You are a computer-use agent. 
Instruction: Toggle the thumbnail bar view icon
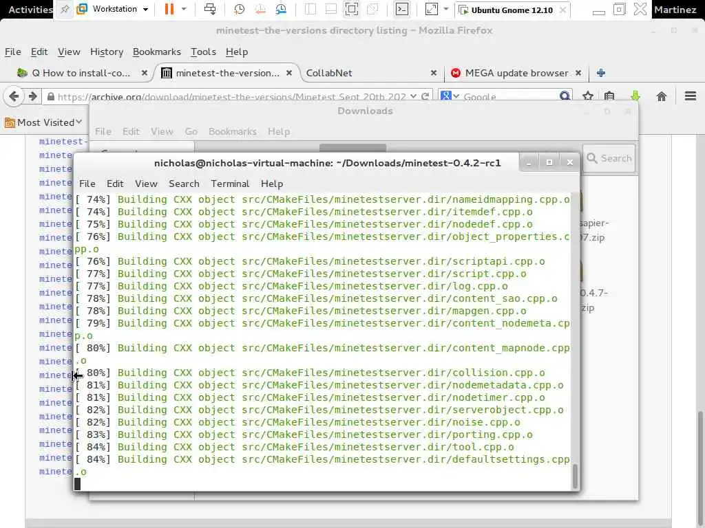[331, 9]
